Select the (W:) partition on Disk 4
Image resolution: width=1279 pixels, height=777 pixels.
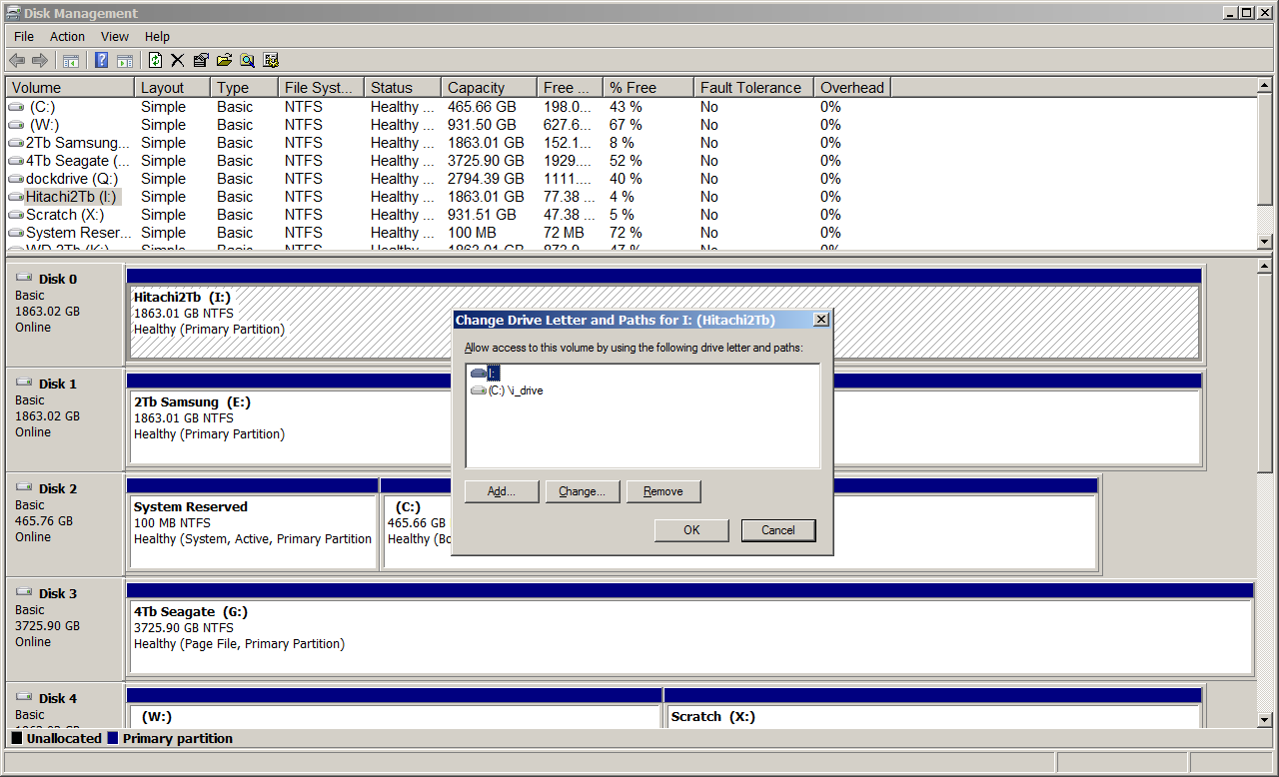point(394,707)
